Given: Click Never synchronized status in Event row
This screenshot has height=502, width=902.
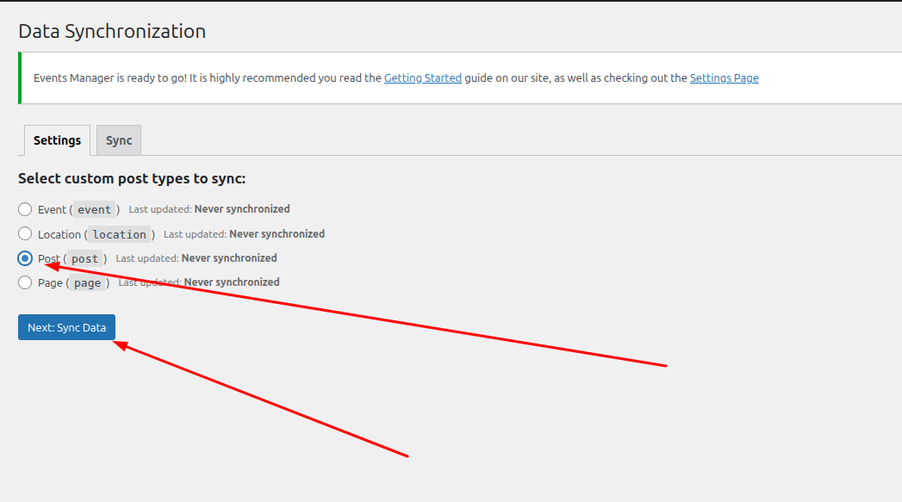Looking at the screenshot, I should (242, 209).
